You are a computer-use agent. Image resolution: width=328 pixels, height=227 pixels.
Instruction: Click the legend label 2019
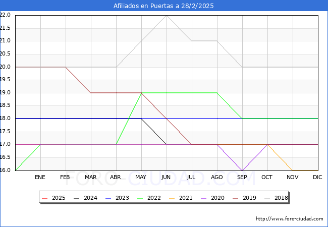point(250,198)
